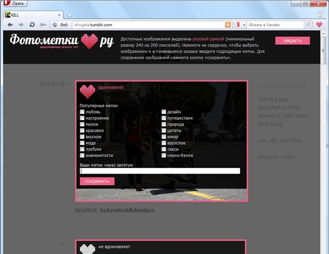This screenshot has width=329, height=254.
Task: Check the красивое tag checkbox
Action: tap(82, 130)
